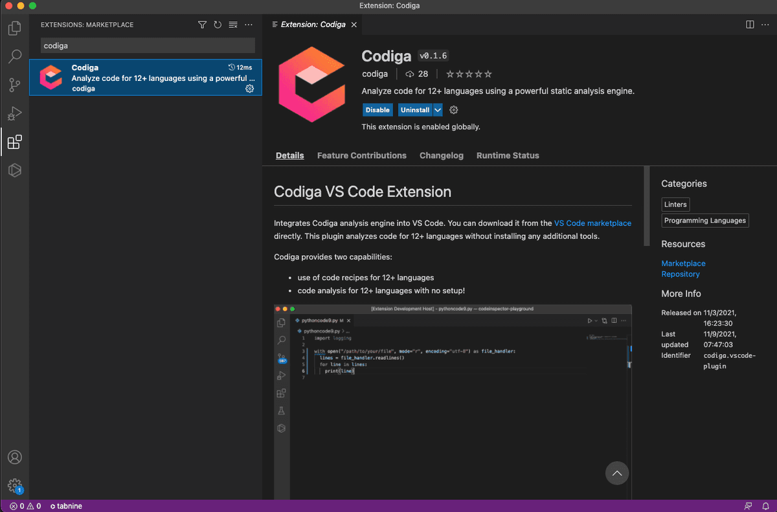Filter extensions with the funnel icon

pyautogui.click(x=202, y=25)
